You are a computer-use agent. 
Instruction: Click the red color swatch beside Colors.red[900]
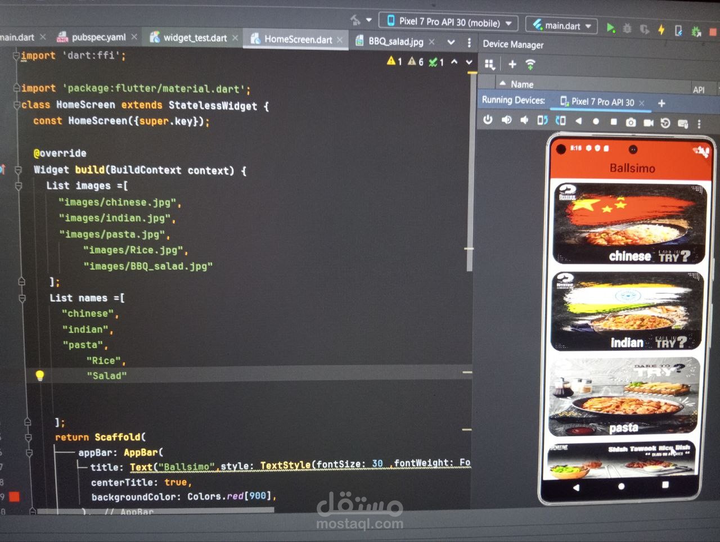pos(15,496)
